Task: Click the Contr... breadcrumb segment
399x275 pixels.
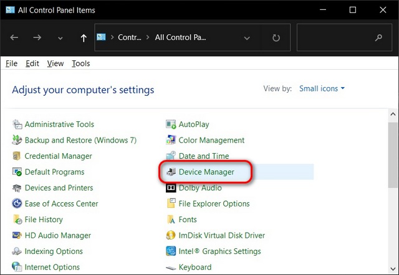Action: point(129,37)
